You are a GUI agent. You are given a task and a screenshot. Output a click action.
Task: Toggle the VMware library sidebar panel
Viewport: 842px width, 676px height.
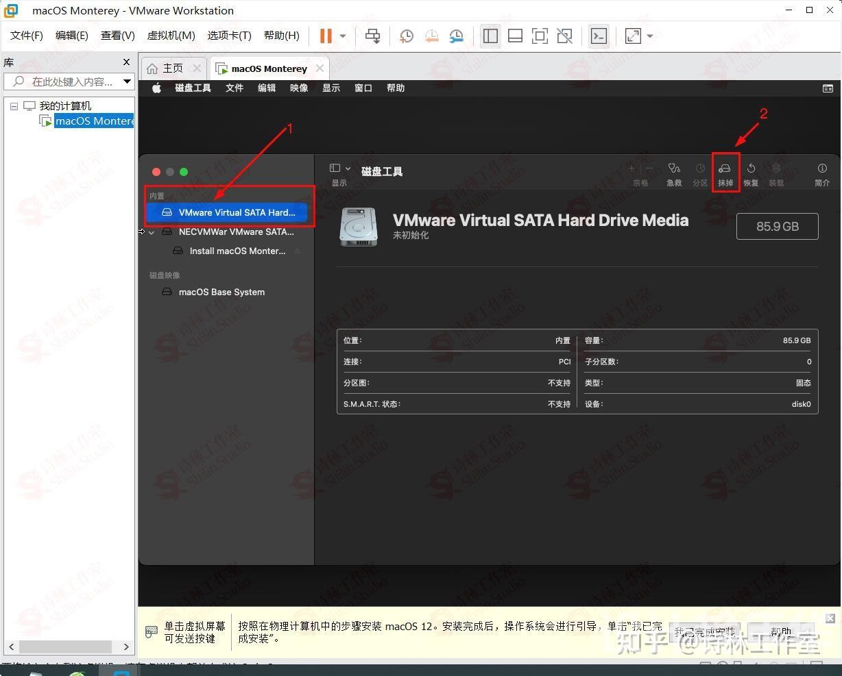point(490,36)
